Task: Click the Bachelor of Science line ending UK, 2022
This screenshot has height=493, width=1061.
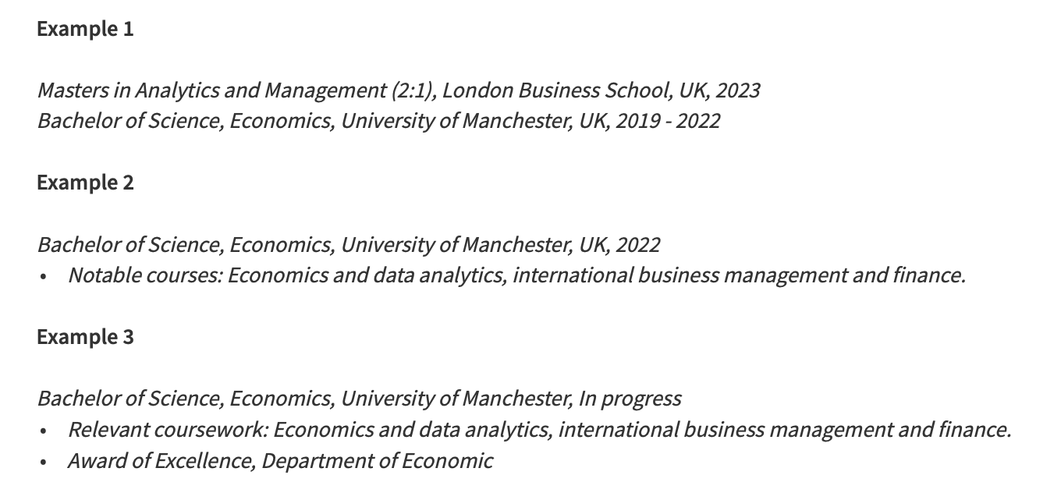Action: click(x=348, y=245)
